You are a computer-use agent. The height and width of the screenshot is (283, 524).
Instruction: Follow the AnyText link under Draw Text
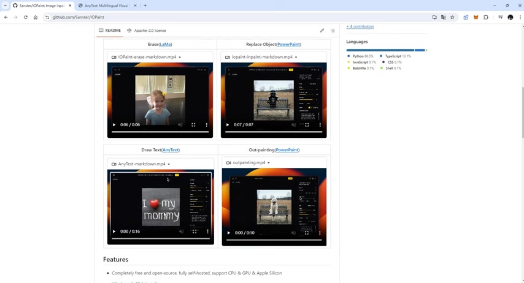coord(171,149)
